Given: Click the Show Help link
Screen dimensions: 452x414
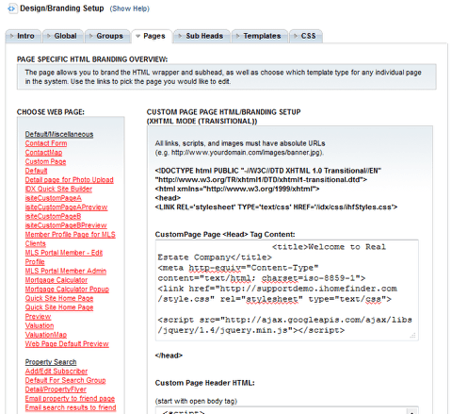Looking at the screenshot, I should tap(130, 8).
